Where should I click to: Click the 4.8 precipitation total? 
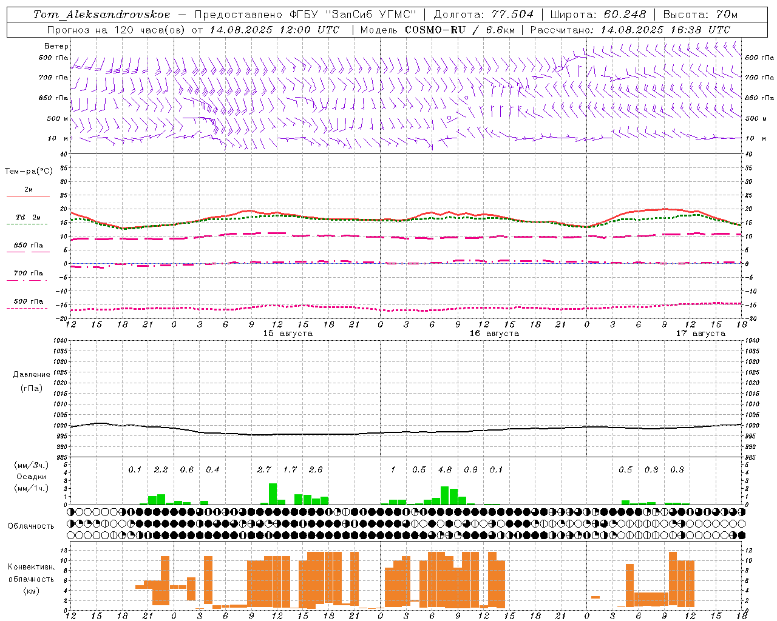click(445, 470)
